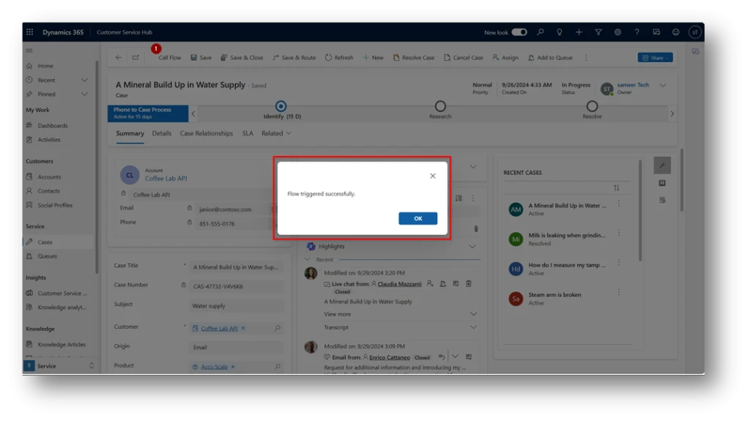
Task: Expand the Related tab dropdown
Action: tap(276, 133)
